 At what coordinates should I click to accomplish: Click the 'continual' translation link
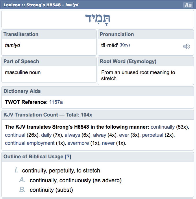pyautogui.click(x=15, y=135)
